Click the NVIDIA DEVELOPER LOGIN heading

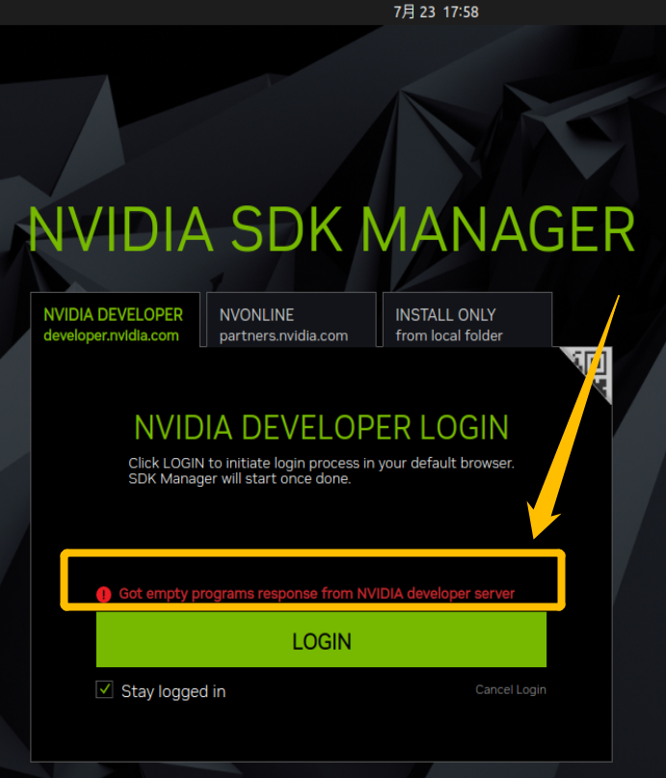(x=321, y=427)
